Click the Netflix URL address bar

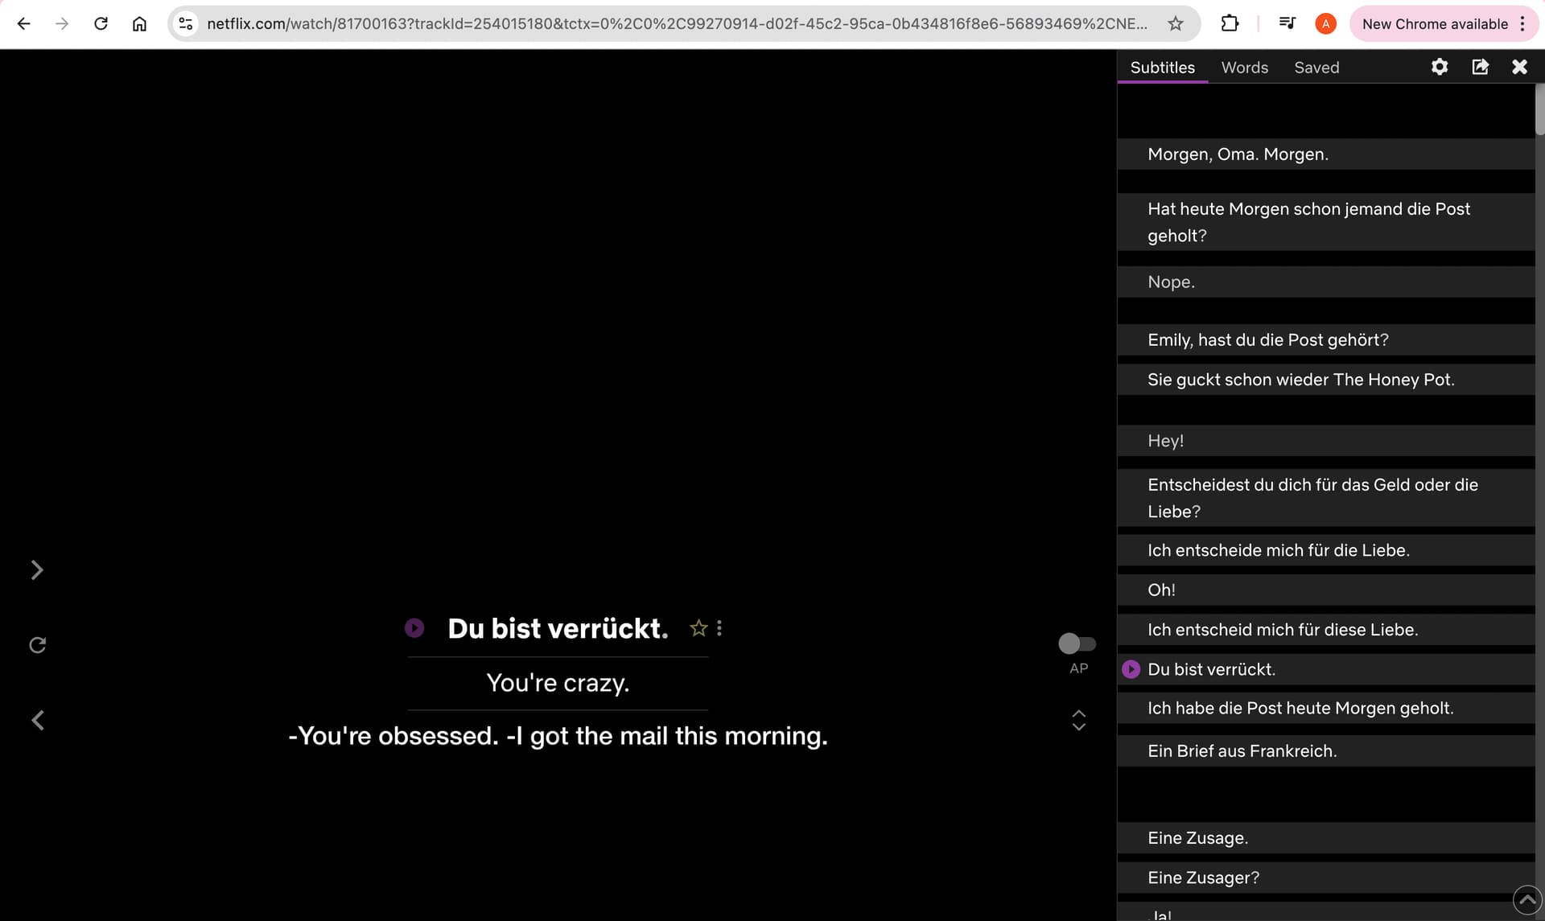click(676, 24)
